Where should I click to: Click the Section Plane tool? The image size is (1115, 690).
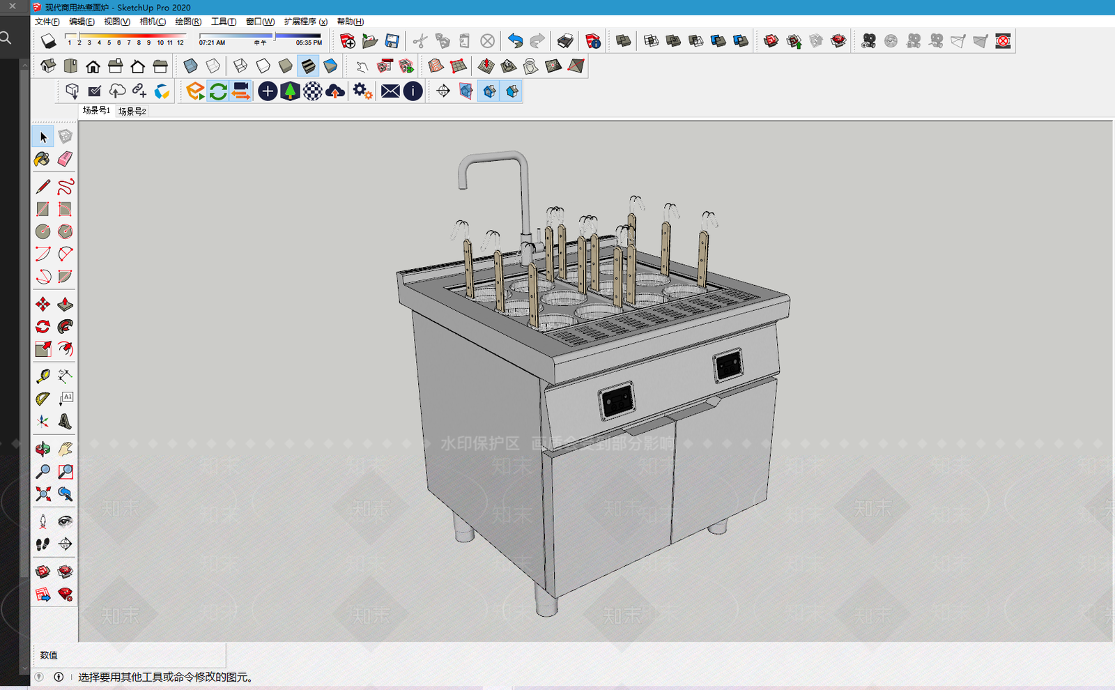(x=65, y=544)
